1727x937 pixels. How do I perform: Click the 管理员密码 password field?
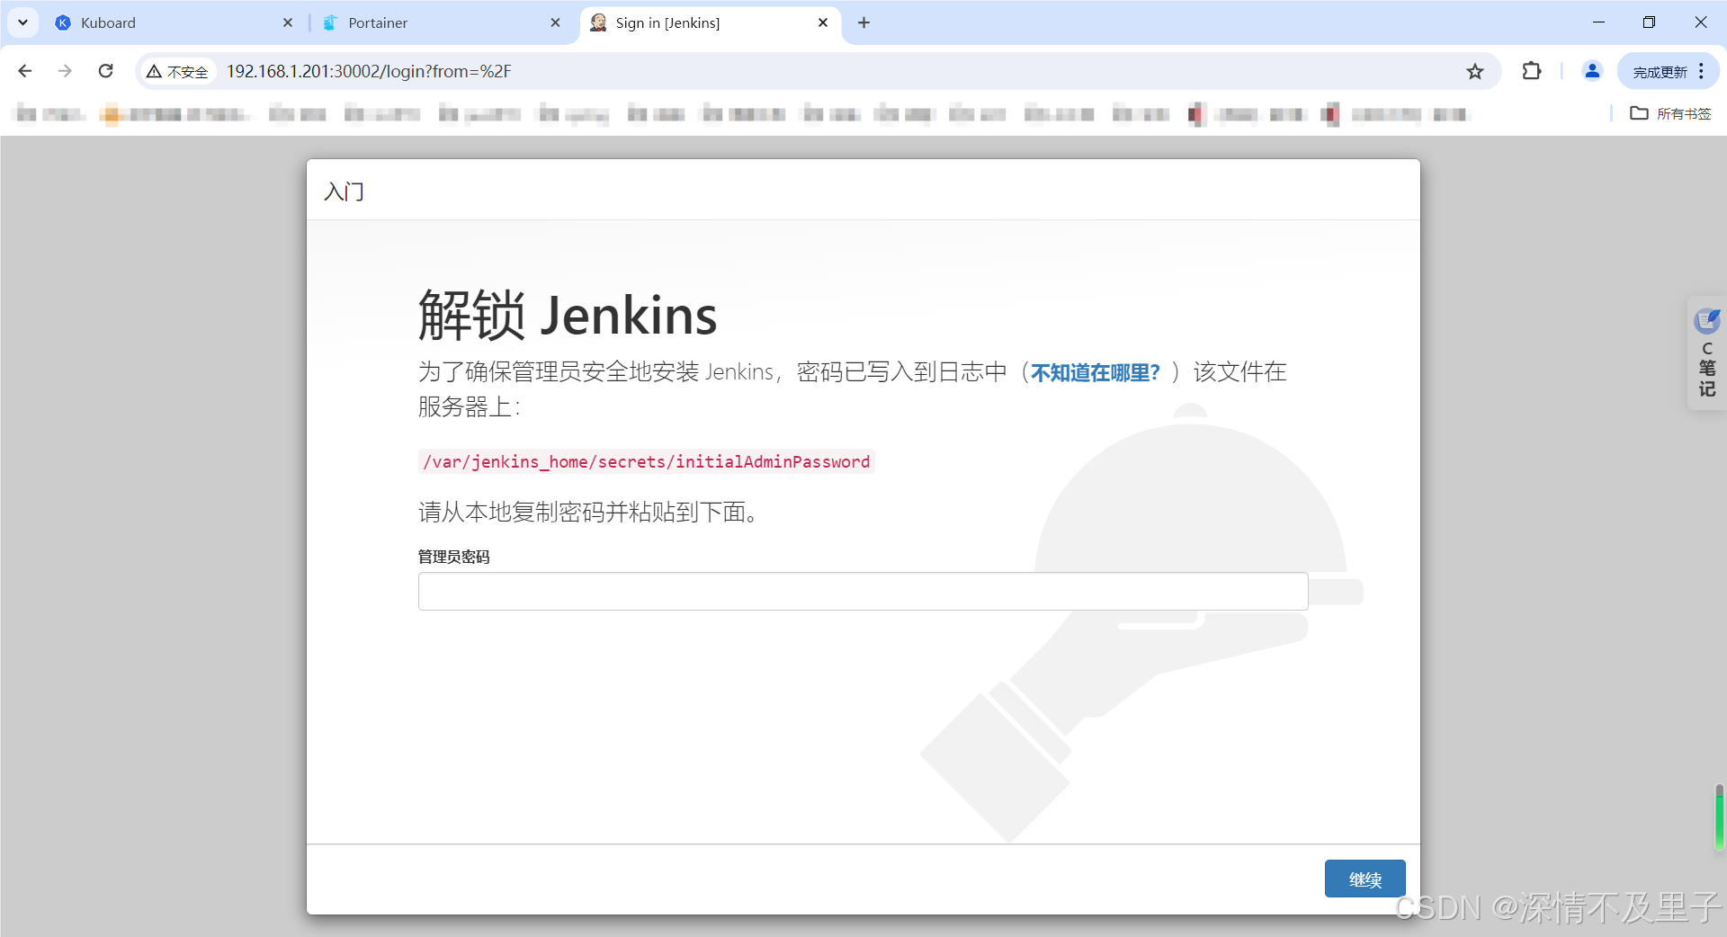click(863, 591)
